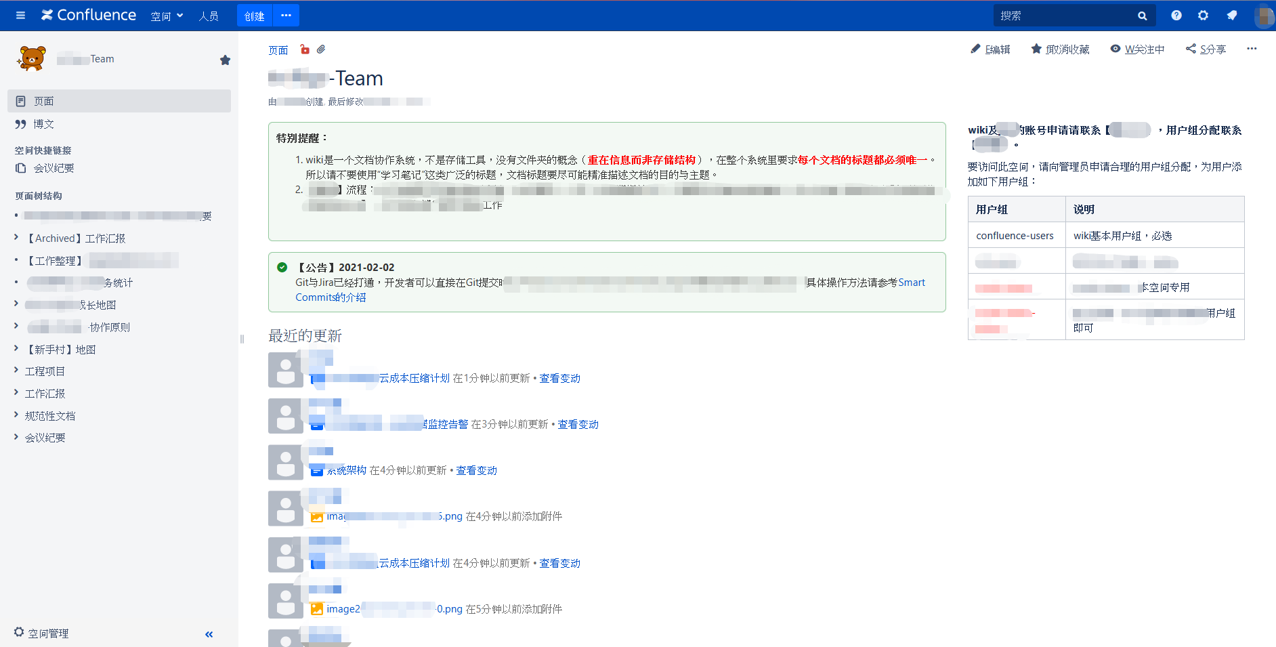This screenshot has width=1276, height=647.
Task: Expand the 工程项目 tree item
Action: pos(17,371)
